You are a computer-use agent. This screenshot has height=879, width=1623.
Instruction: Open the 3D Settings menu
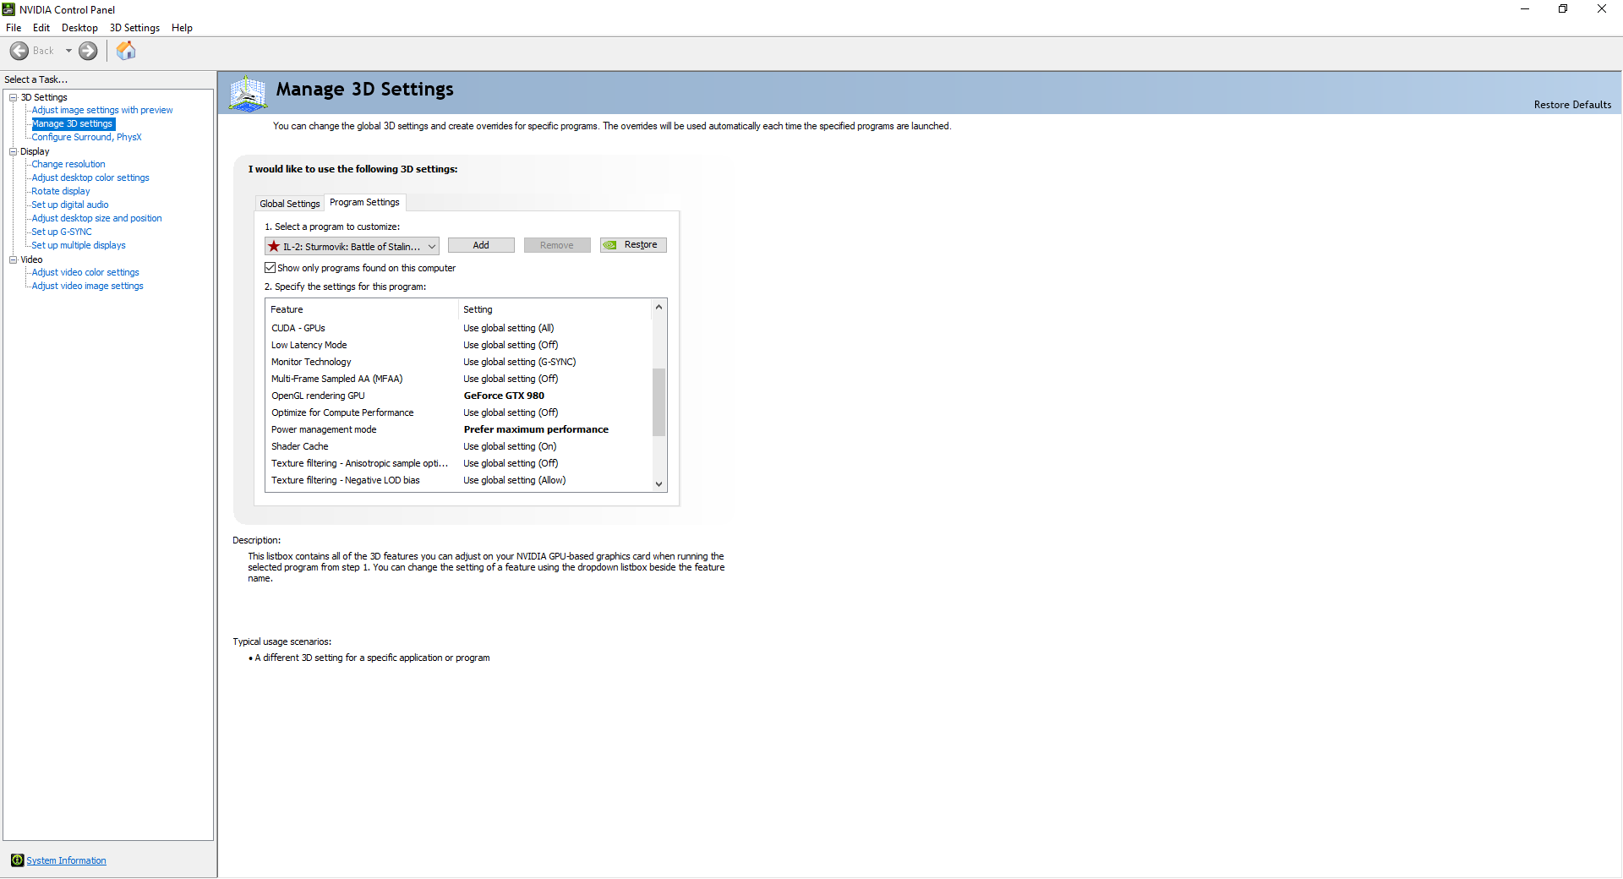pyautogui.click(x=134, y=28)
